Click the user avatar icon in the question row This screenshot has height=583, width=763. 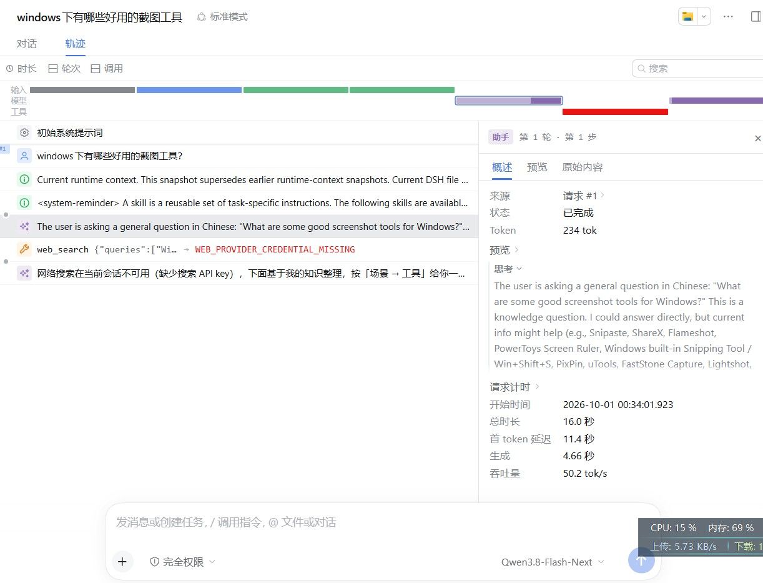coord(24,156)
